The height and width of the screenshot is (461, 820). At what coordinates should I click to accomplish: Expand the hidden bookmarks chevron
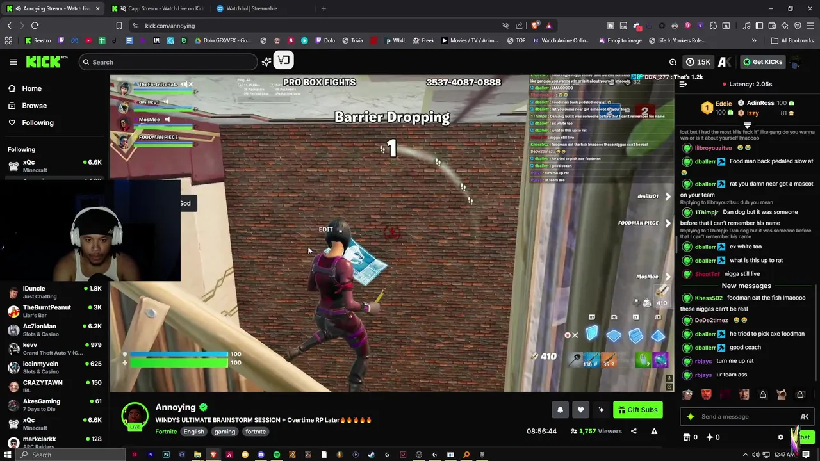[754, 40]
